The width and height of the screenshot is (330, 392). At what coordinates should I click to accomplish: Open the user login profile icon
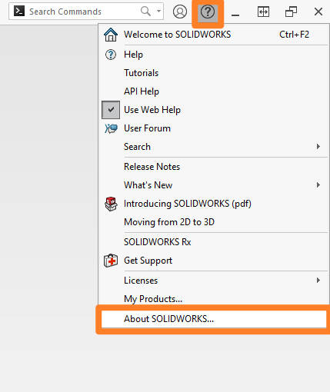point(180,12)
